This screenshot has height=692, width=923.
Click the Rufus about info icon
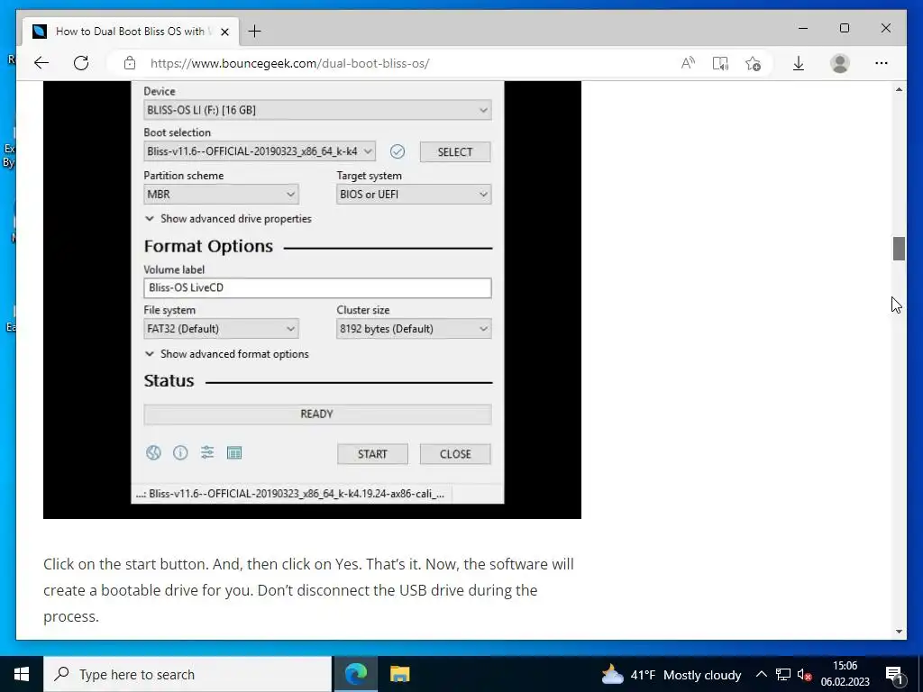point(180,452)
